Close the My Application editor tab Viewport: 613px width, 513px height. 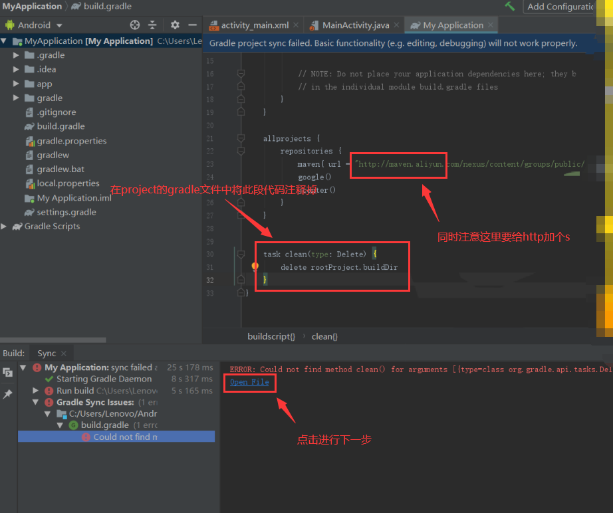pos(490,25)
